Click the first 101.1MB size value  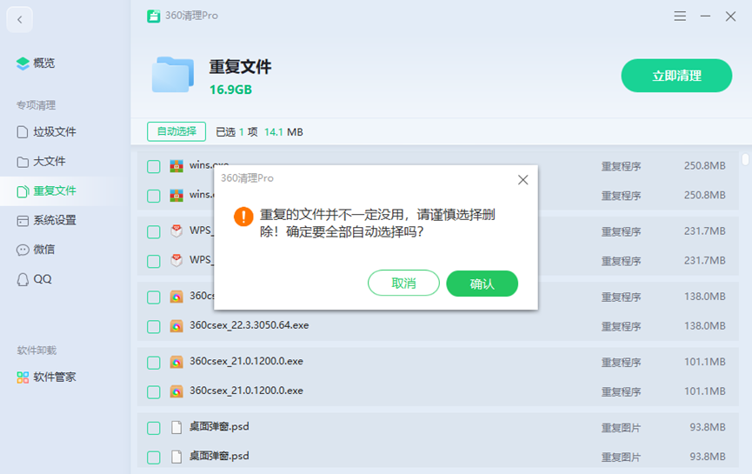coord(704,362)
